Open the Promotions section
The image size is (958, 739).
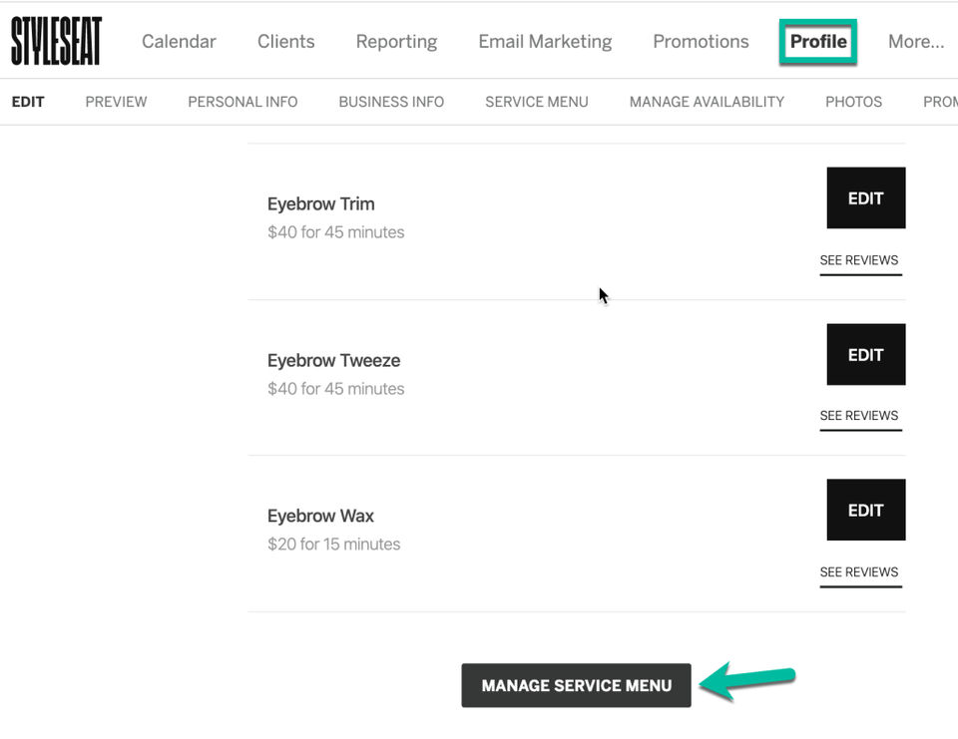point(701,42)
